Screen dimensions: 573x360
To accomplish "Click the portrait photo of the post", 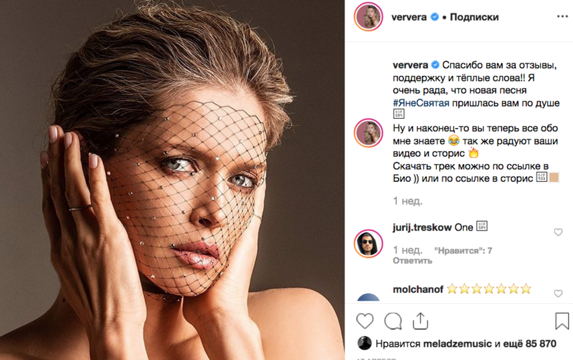I will (x=172, y=180).
